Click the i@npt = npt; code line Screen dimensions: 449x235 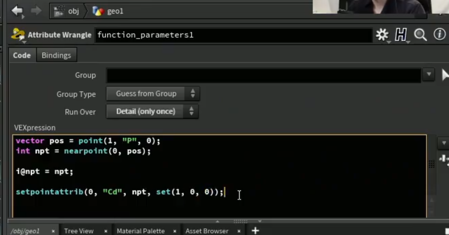point(44,171)
